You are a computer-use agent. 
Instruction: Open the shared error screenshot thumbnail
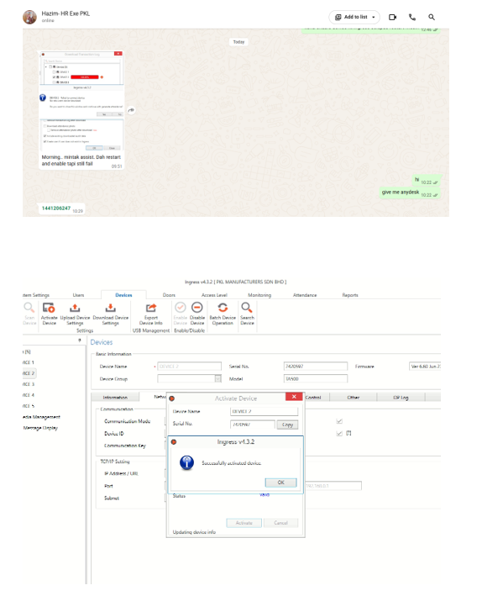[x=81, y=102]
